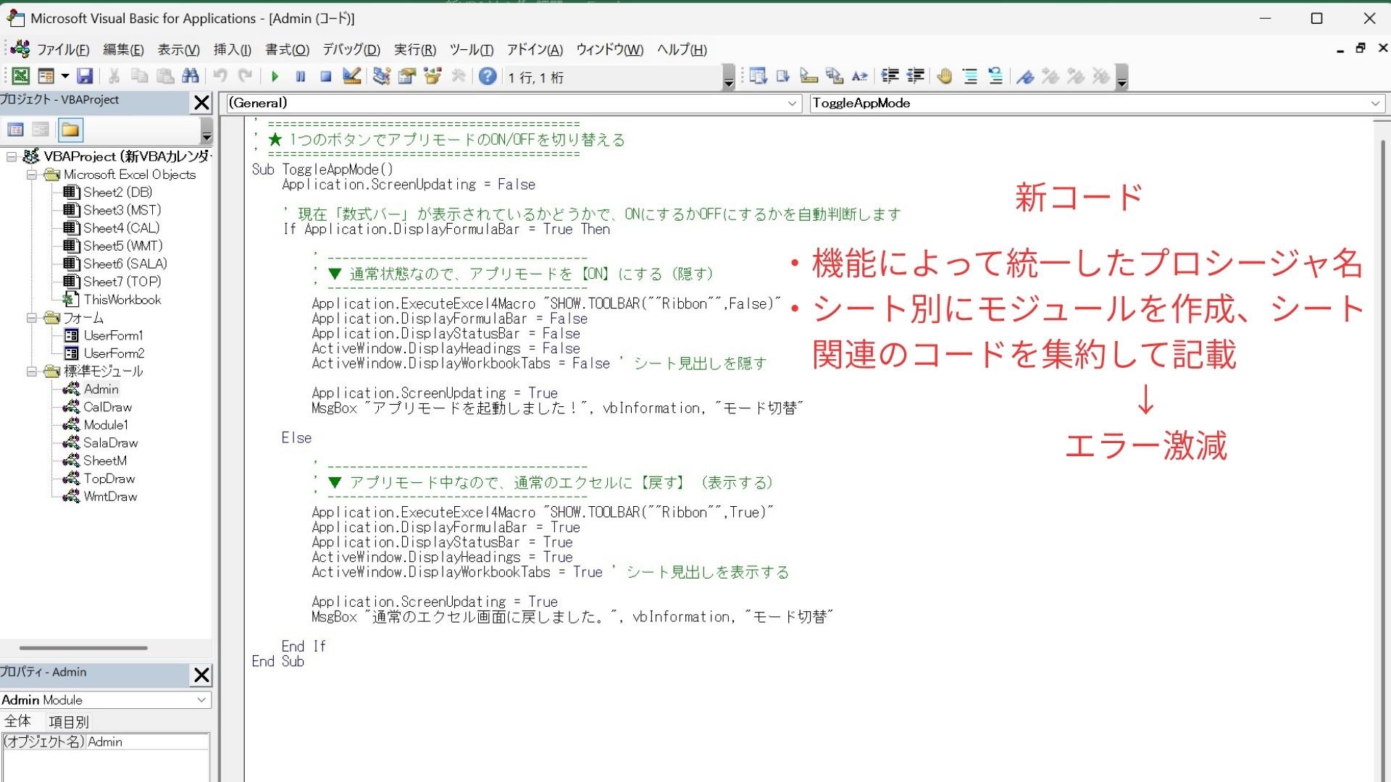The height and width of the screenshot is (782, 1391).
Task: Switch to 項目別 properties tab
Action: pyautogui.click(x=68, y=721)
